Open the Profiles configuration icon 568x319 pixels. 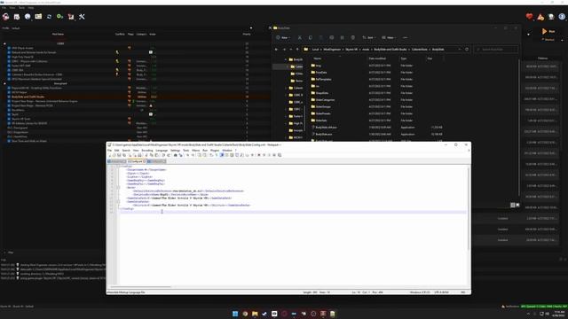[38, 17]
